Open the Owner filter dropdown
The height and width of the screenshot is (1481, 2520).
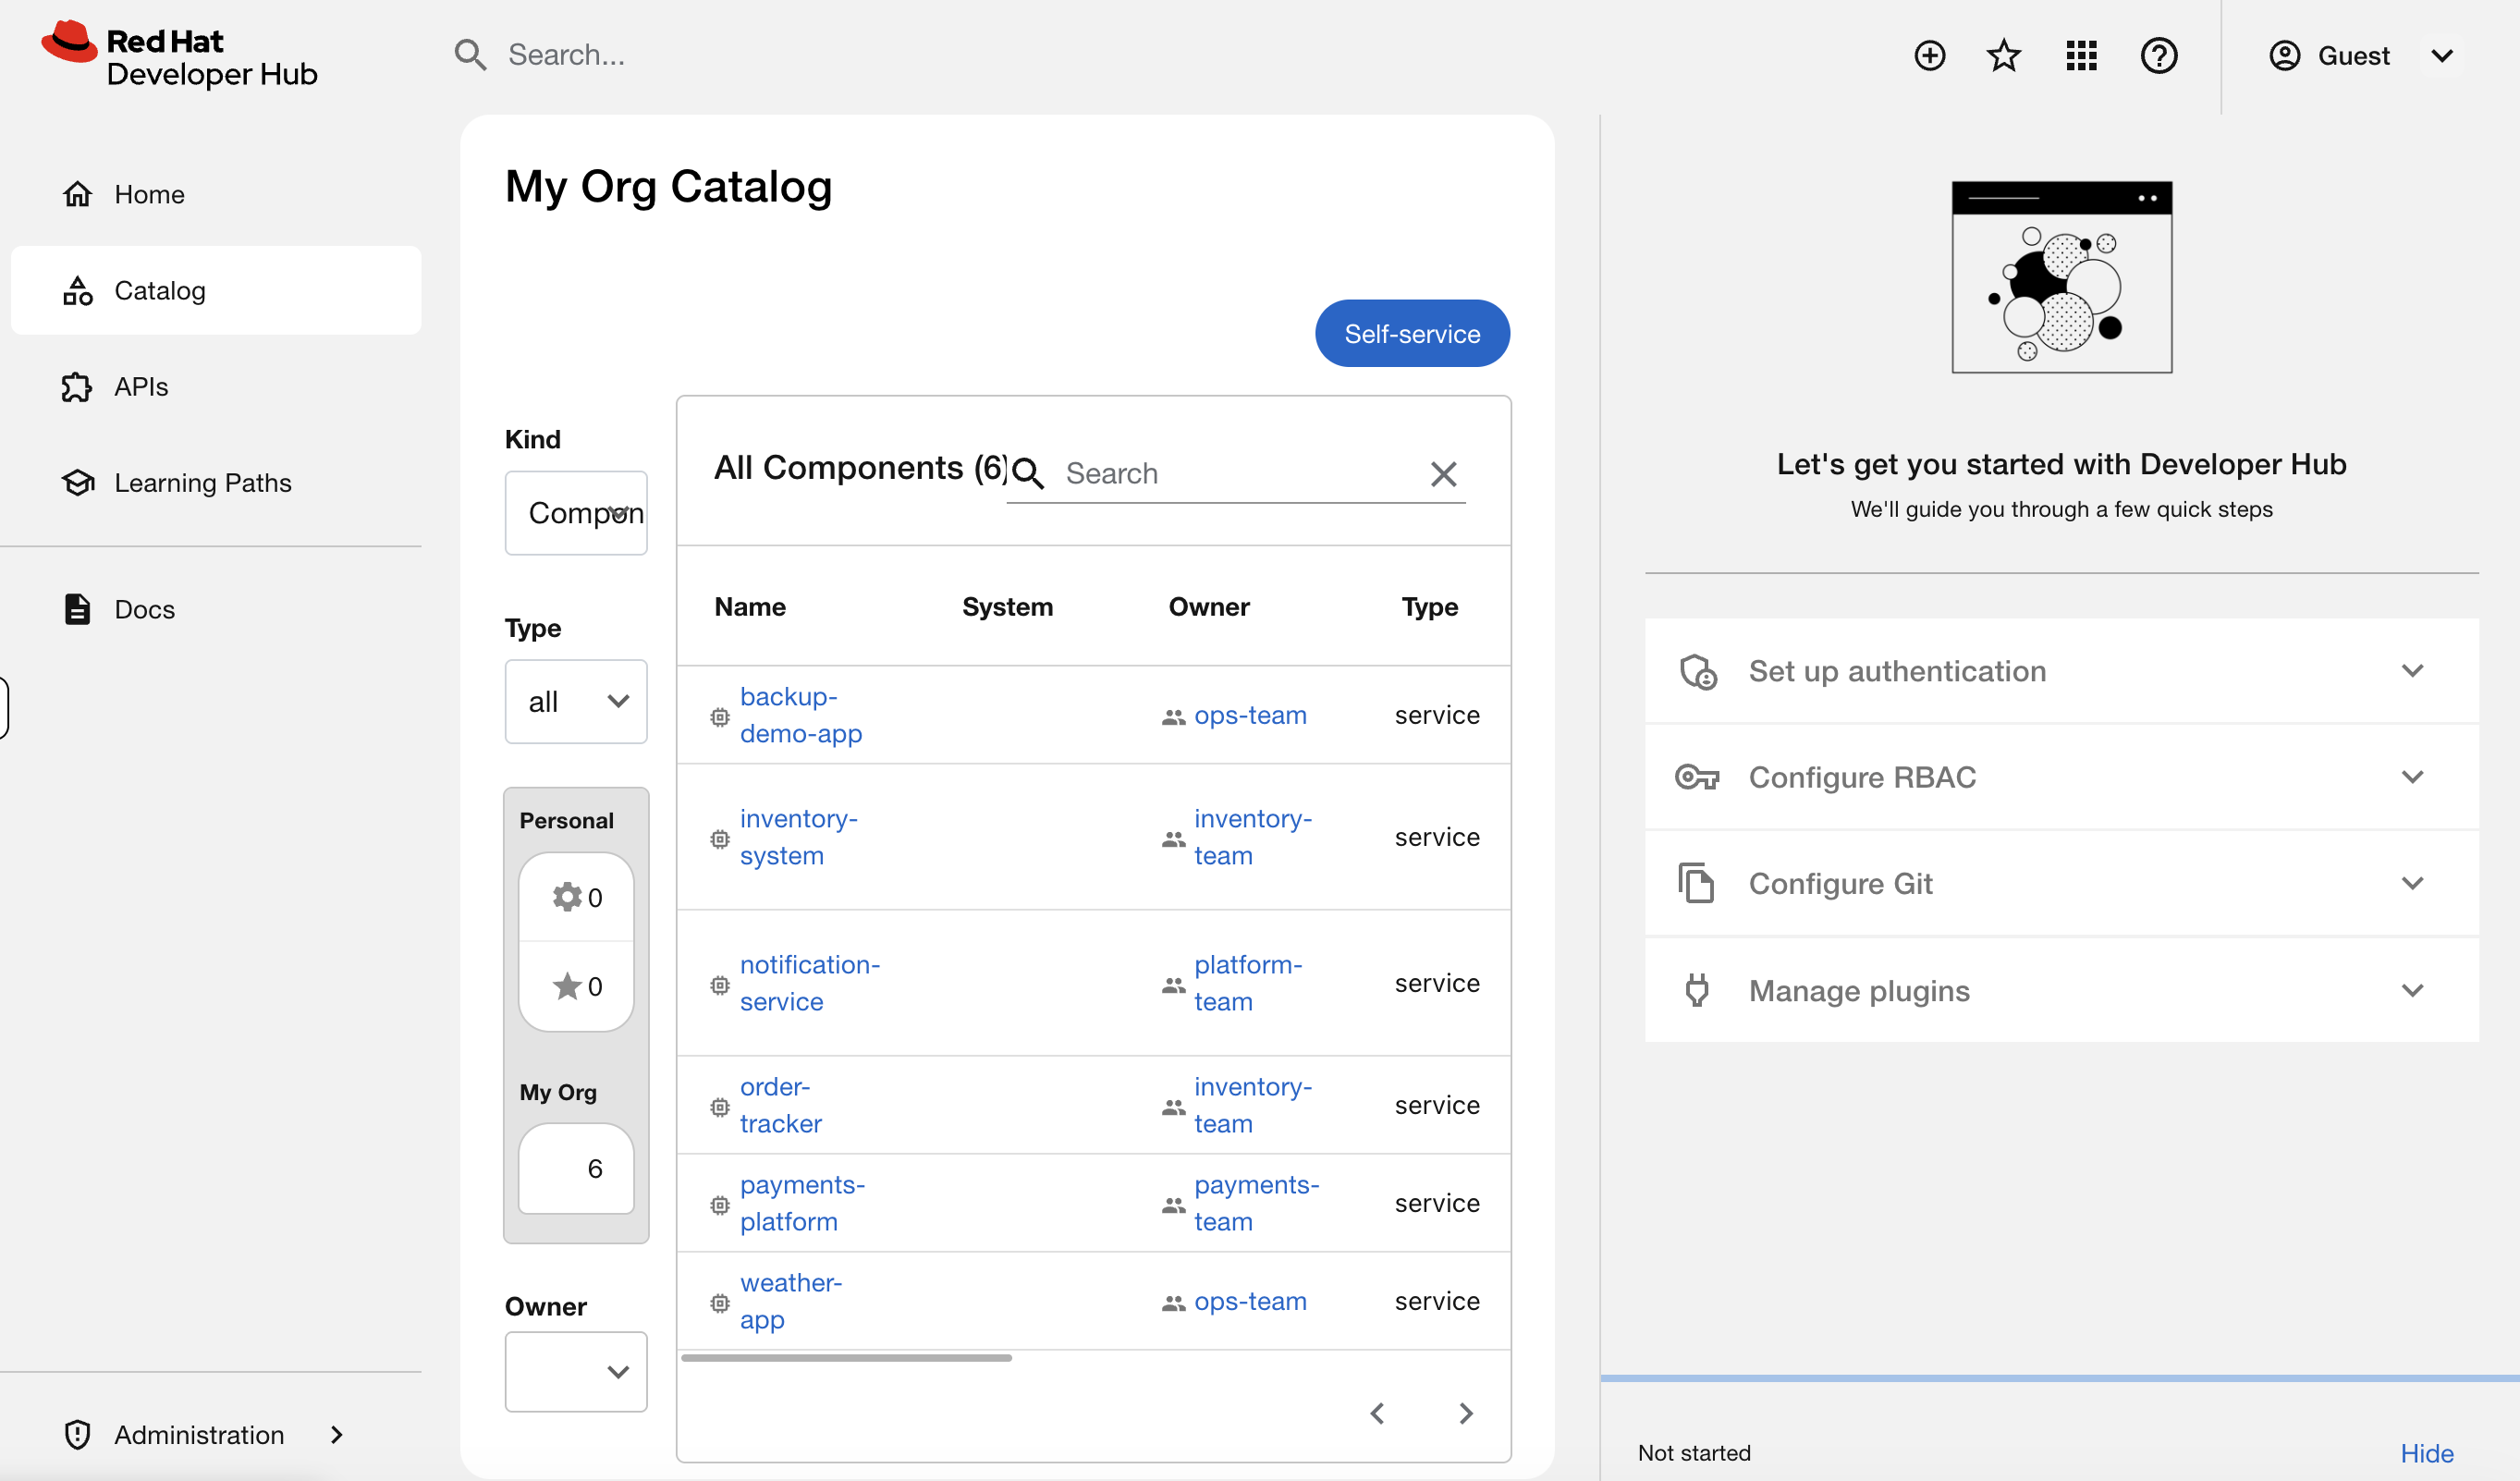point(577,1372)
